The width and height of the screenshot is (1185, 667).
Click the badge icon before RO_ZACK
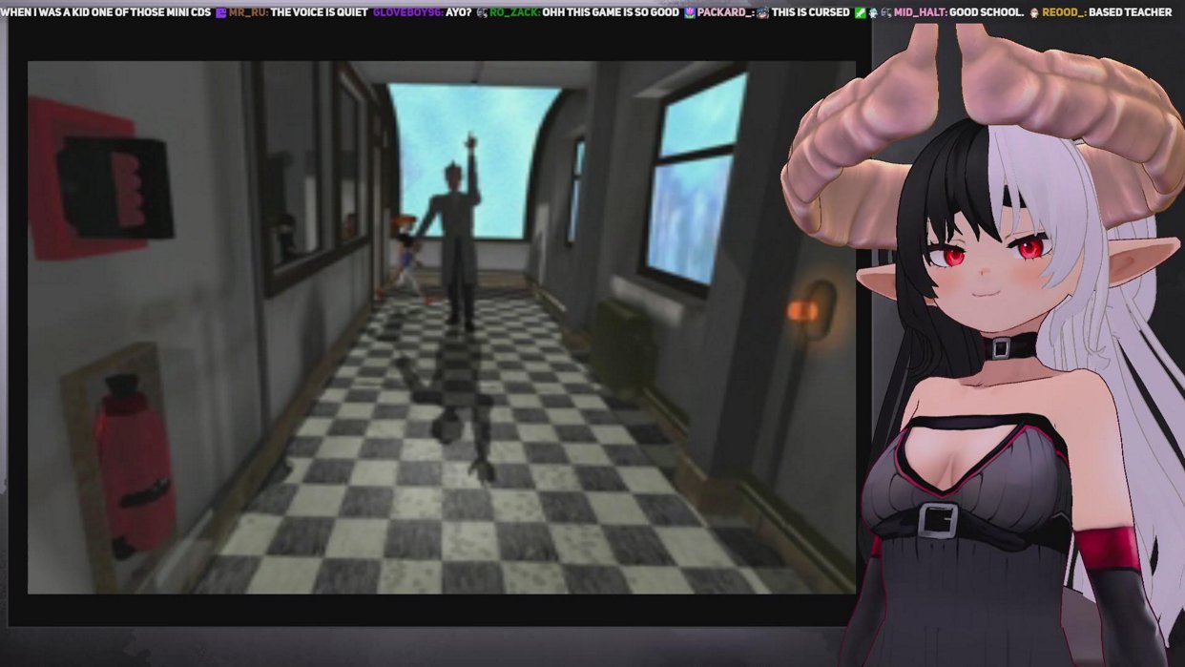click(x=482, y=12)
